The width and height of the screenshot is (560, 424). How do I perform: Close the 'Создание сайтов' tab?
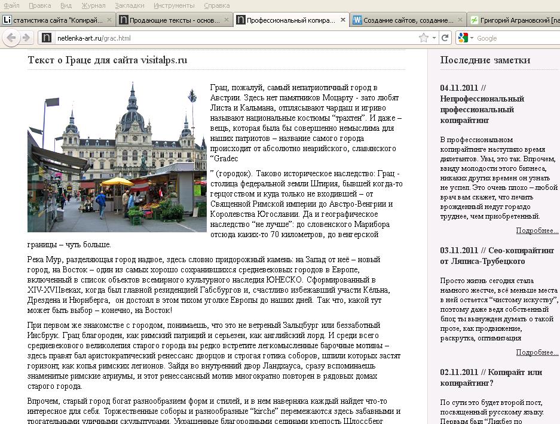click(460, 20)
